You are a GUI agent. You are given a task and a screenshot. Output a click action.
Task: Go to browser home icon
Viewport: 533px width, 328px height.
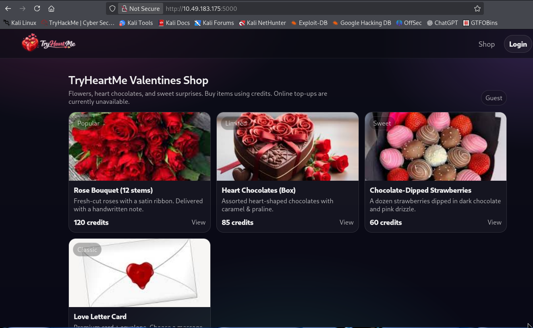51,8
